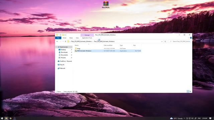Open the volume icon in system tray
The width and height of the screenshot is (214, 120).
tap(193, 118)
